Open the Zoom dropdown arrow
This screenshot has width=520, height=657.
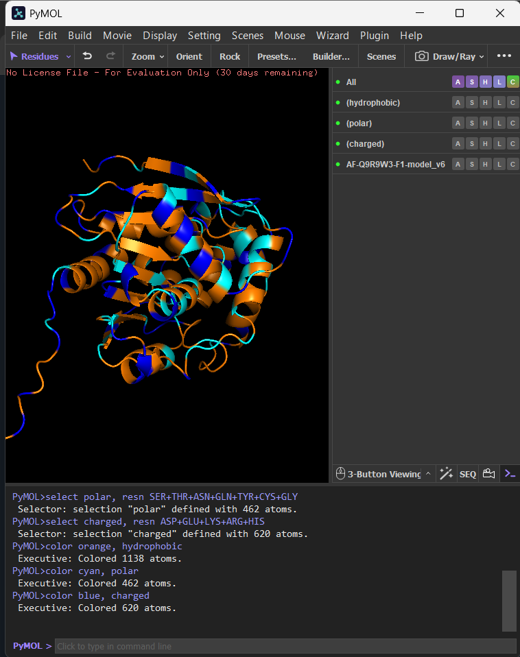[x=162, y=56]
